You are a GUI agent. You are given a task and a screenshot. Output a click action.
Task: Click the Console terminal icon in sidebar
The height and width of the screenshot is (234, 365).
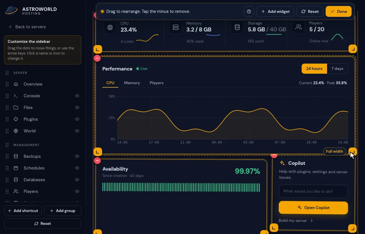[16, 96]
